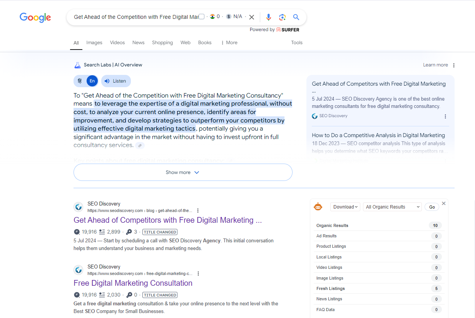Viewport: 475px width, 318px height.
Task: Click the Video Listings row
Action: click(379, 267)
